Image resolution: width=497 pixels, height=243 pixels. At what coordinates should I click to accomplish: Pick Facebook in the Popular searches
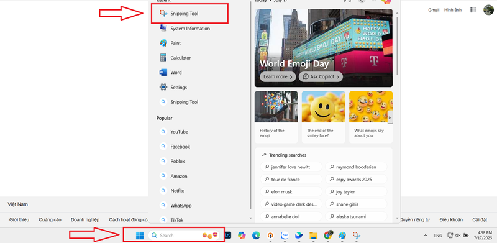(175, 147)
